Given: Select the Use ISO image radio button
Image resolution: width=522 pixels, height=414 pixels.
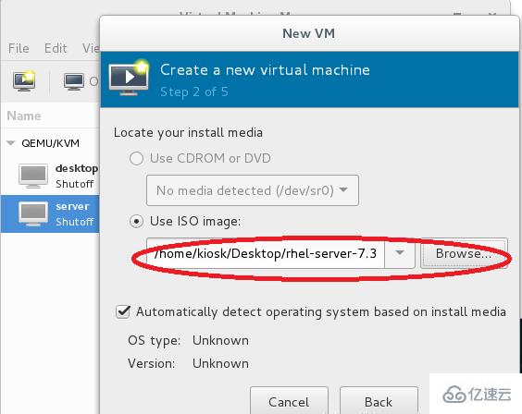Looking at the screenshot, I should pos(136,221).
